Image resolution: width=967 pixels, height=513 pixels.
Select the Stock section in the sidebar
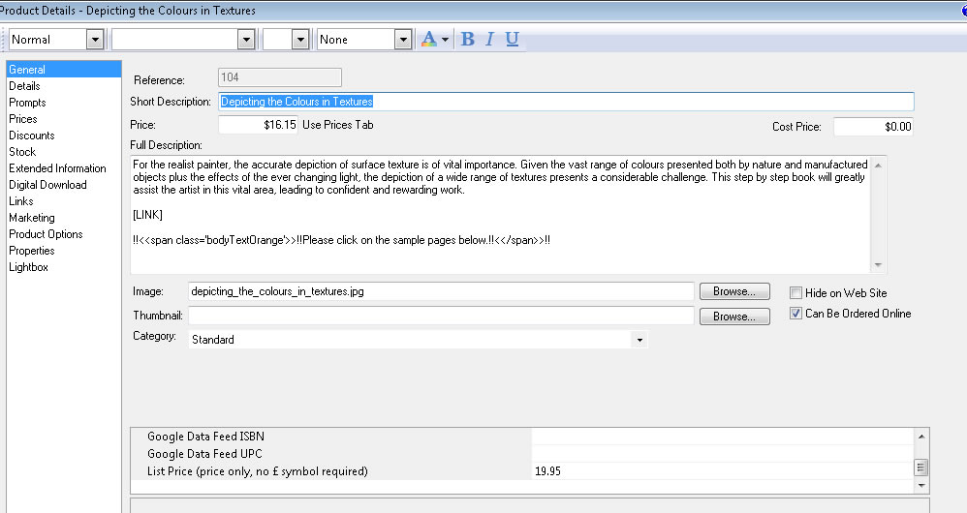click(22, 152)
